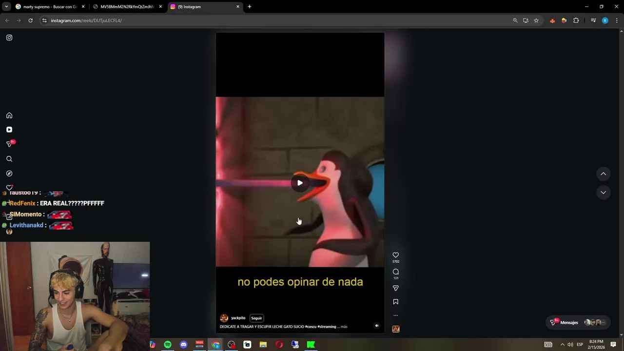Open the Extensions puzzle menu
This screenshot has height=351, width=624.
click(x=576, y=20)
